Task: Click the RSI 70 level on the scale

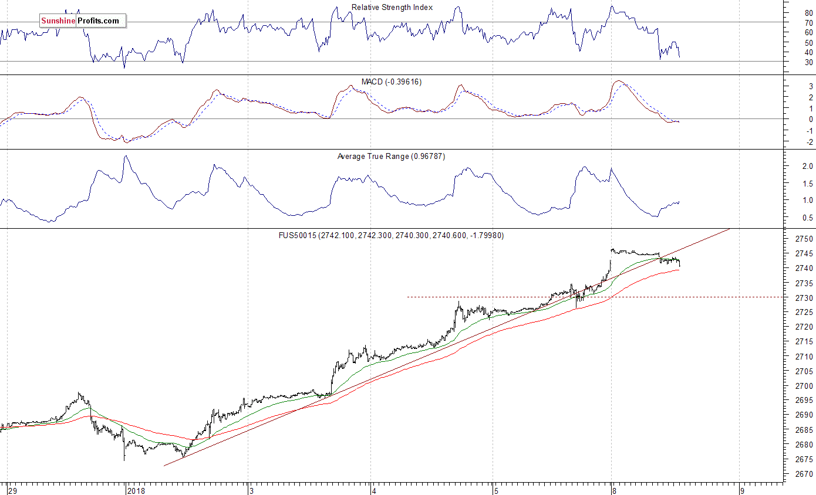Action: [808, 23]
